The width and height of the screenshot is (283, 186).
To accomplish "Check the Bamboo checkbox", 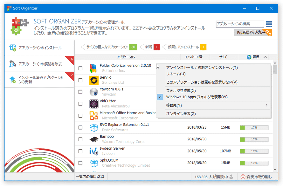I will [x=80, y=139].
